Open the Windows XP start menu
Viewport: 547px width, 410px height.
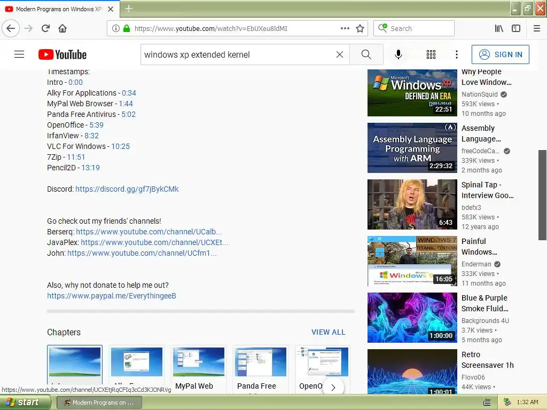pyautogui.click(x=25, y=403)
